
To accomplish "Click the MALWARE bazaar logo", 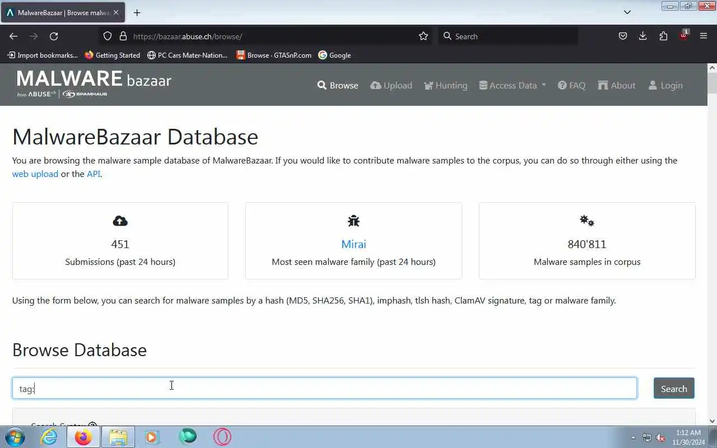I will click(x=94, y=83).
